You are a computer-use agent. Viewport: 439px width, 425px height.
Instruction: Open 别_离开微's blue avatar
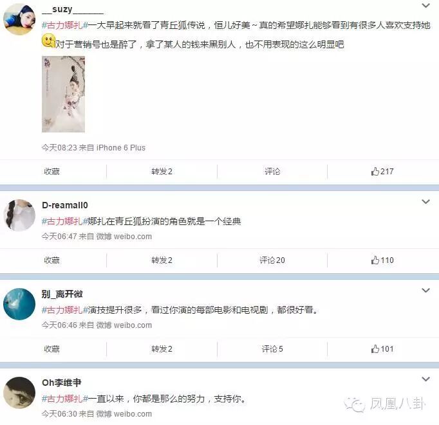coord(19,304)
